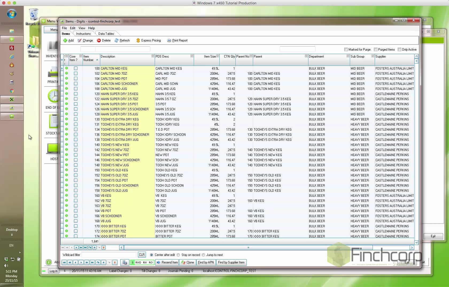Click previous record arrow in bottom navigator
This screenshot has height=287, width=449.
[75, 262]
